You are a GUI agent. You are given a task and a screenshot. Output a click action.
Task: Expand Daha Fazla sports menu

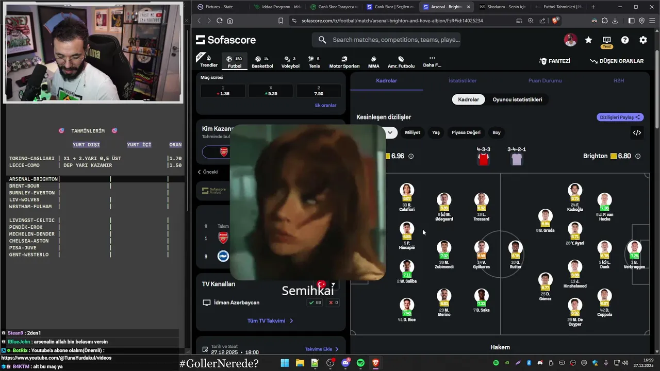click(432, 61)
